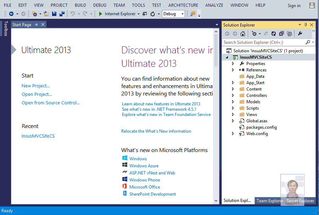Expand the App_Start folder
This screenshot has width=319, height=215.
pyautogui.click(x=233, y=83)
